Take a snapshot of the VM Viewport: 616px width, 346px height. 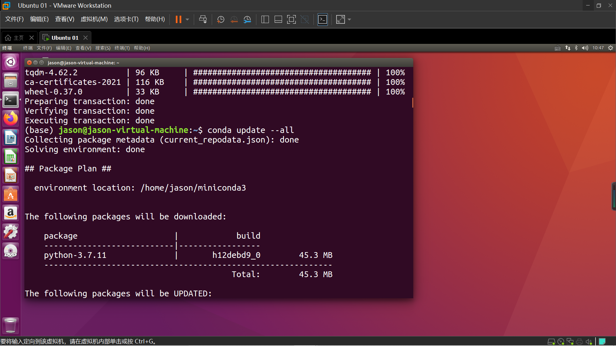pos(221,20)
